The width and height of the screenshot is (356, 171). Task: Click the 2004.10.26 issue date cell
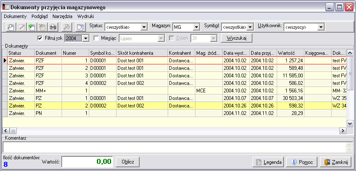[236, 106]
